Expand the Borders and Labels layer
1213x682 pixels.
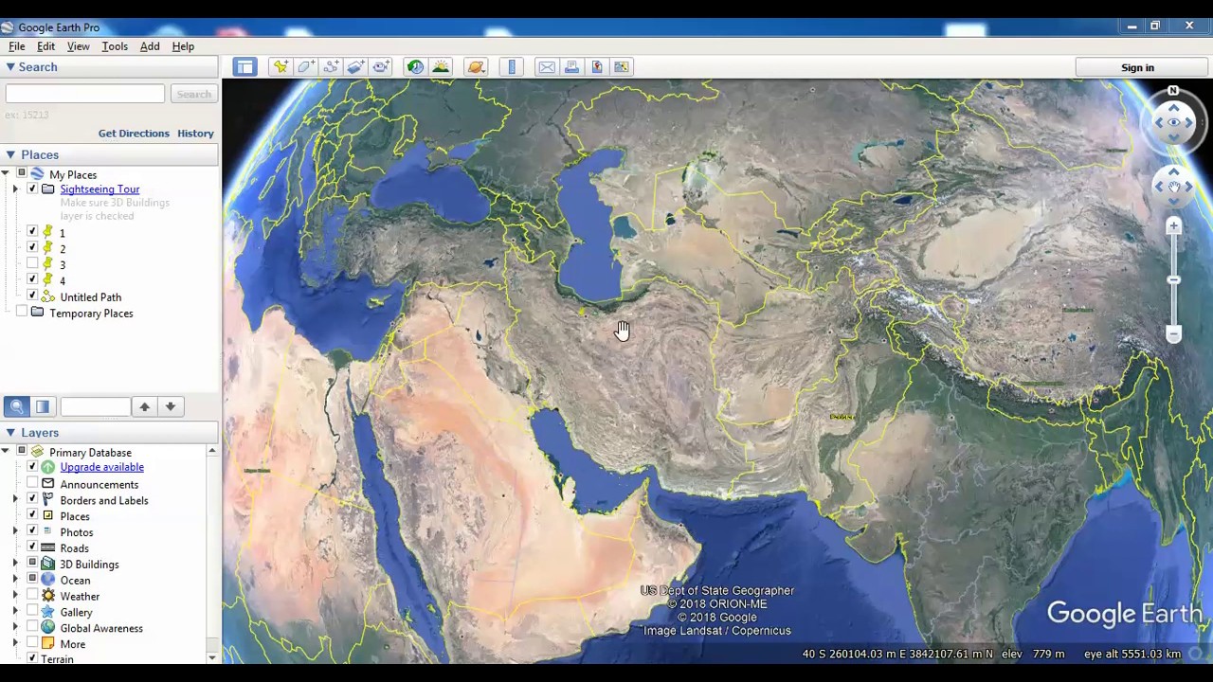(15, 500)
